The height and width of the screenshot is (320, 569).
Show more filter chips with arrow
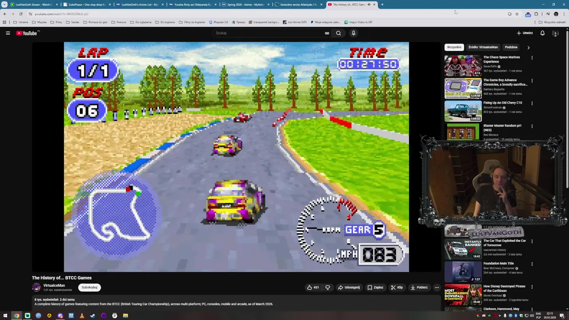(x=528, y=47)
